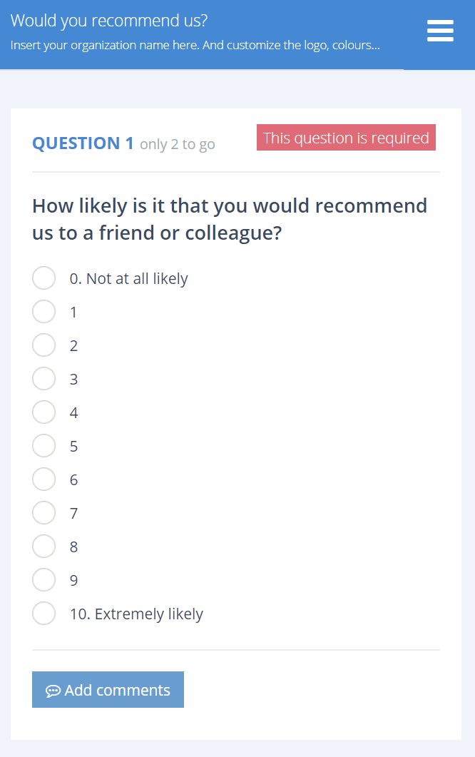Choose rating 4 radio option

tap(44, 412)
